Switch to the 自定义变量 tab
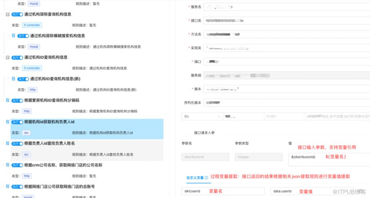 [195, 178]
